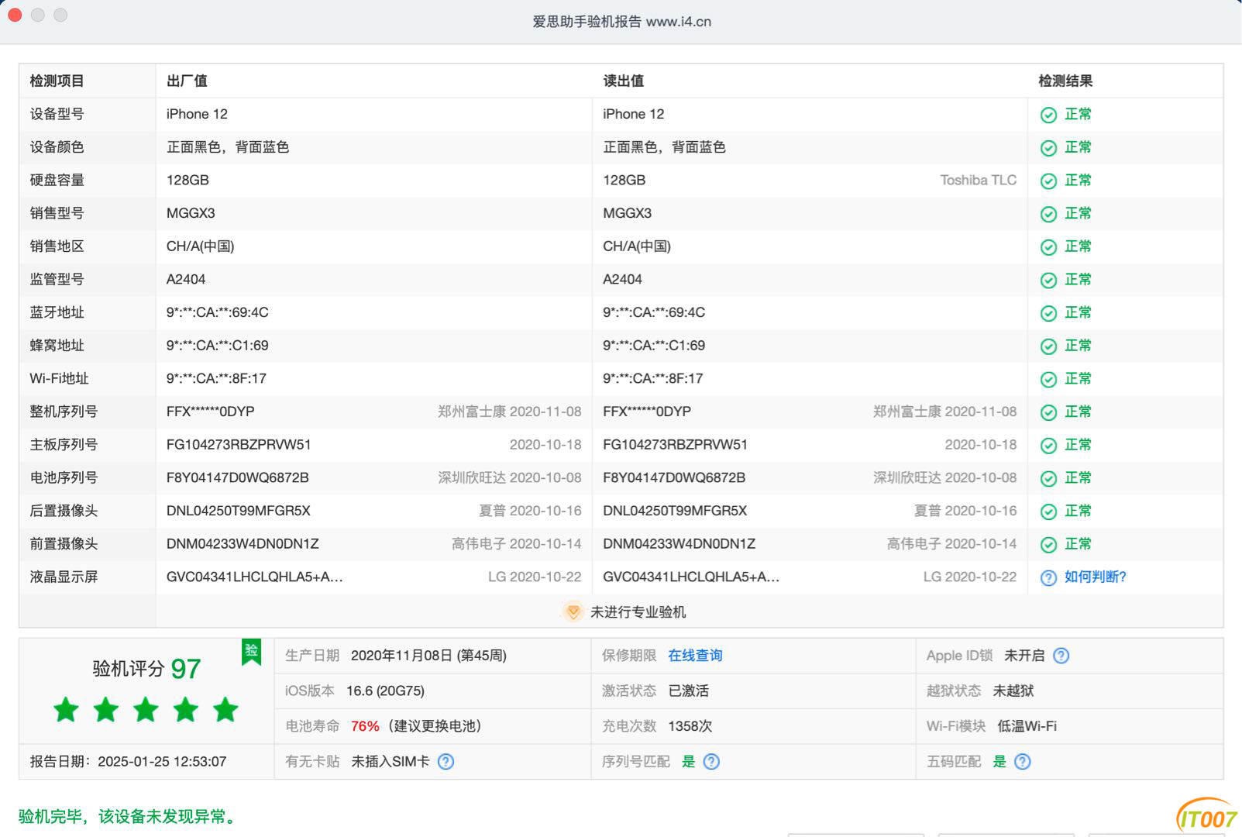Click the 1358次 charge count value

(x=690, y=726)
